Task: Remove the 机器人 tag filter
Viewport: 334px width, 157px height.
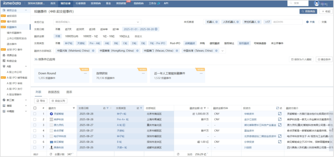Action: [216, 22]
